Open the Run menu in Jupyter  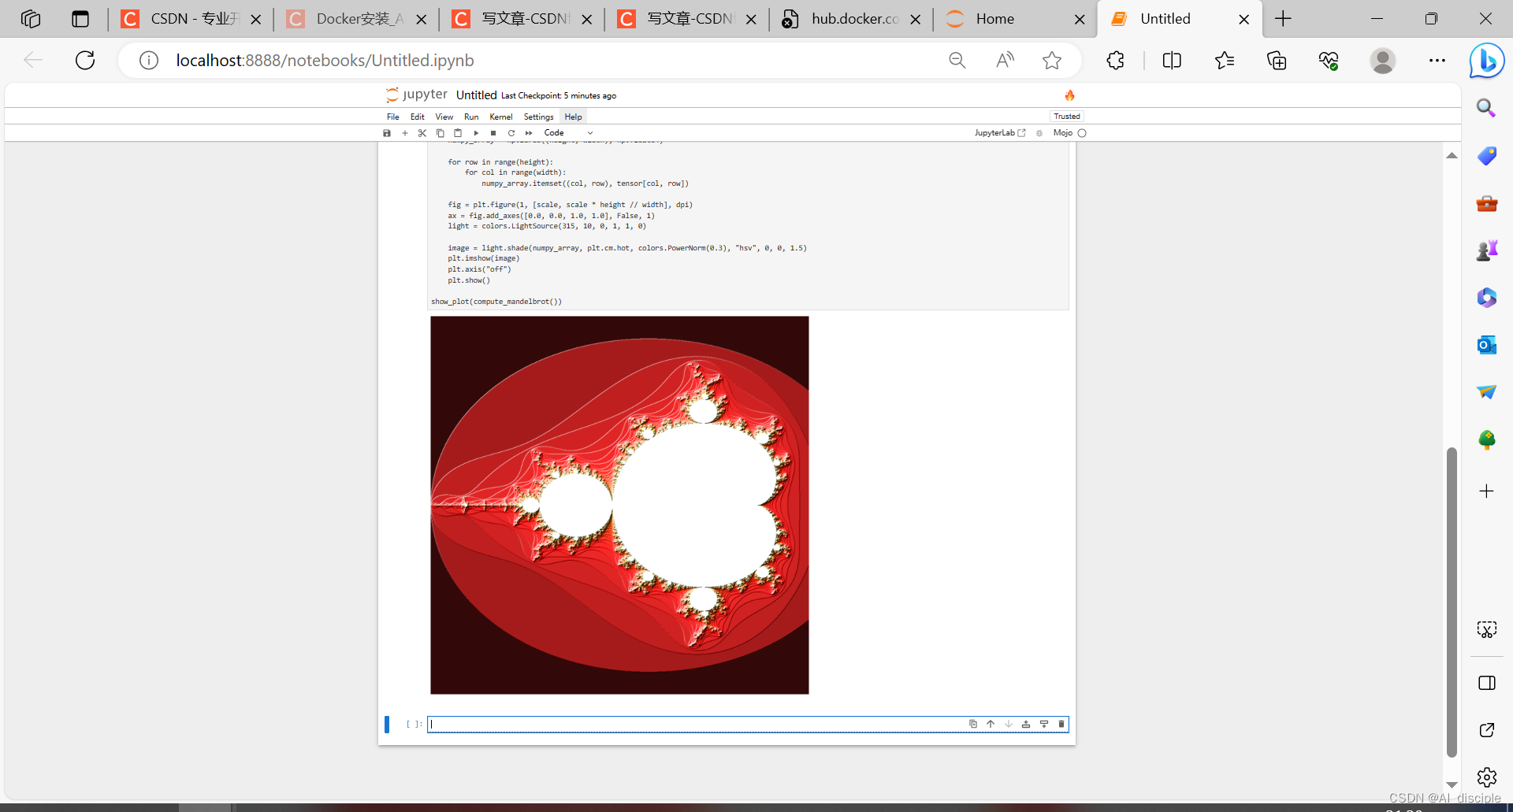coord(471,117)
